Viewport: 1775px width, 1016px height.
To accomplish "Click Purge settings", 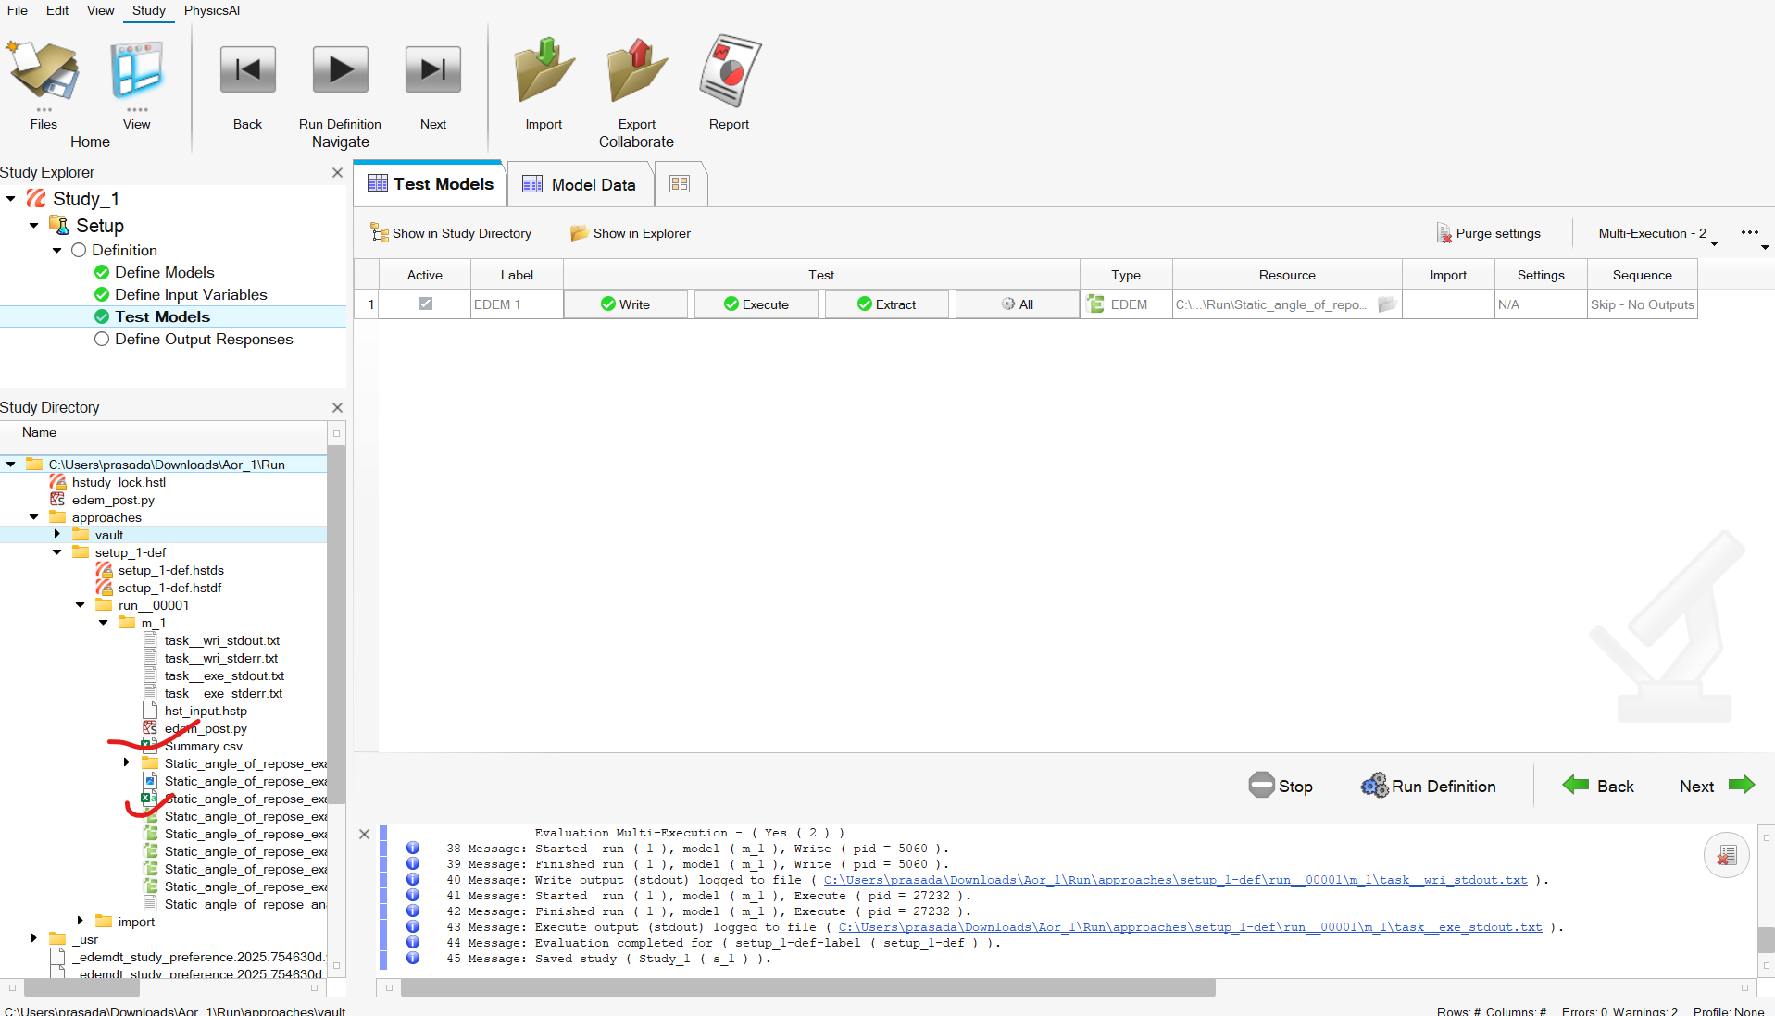I will (x=1488, y=233).
